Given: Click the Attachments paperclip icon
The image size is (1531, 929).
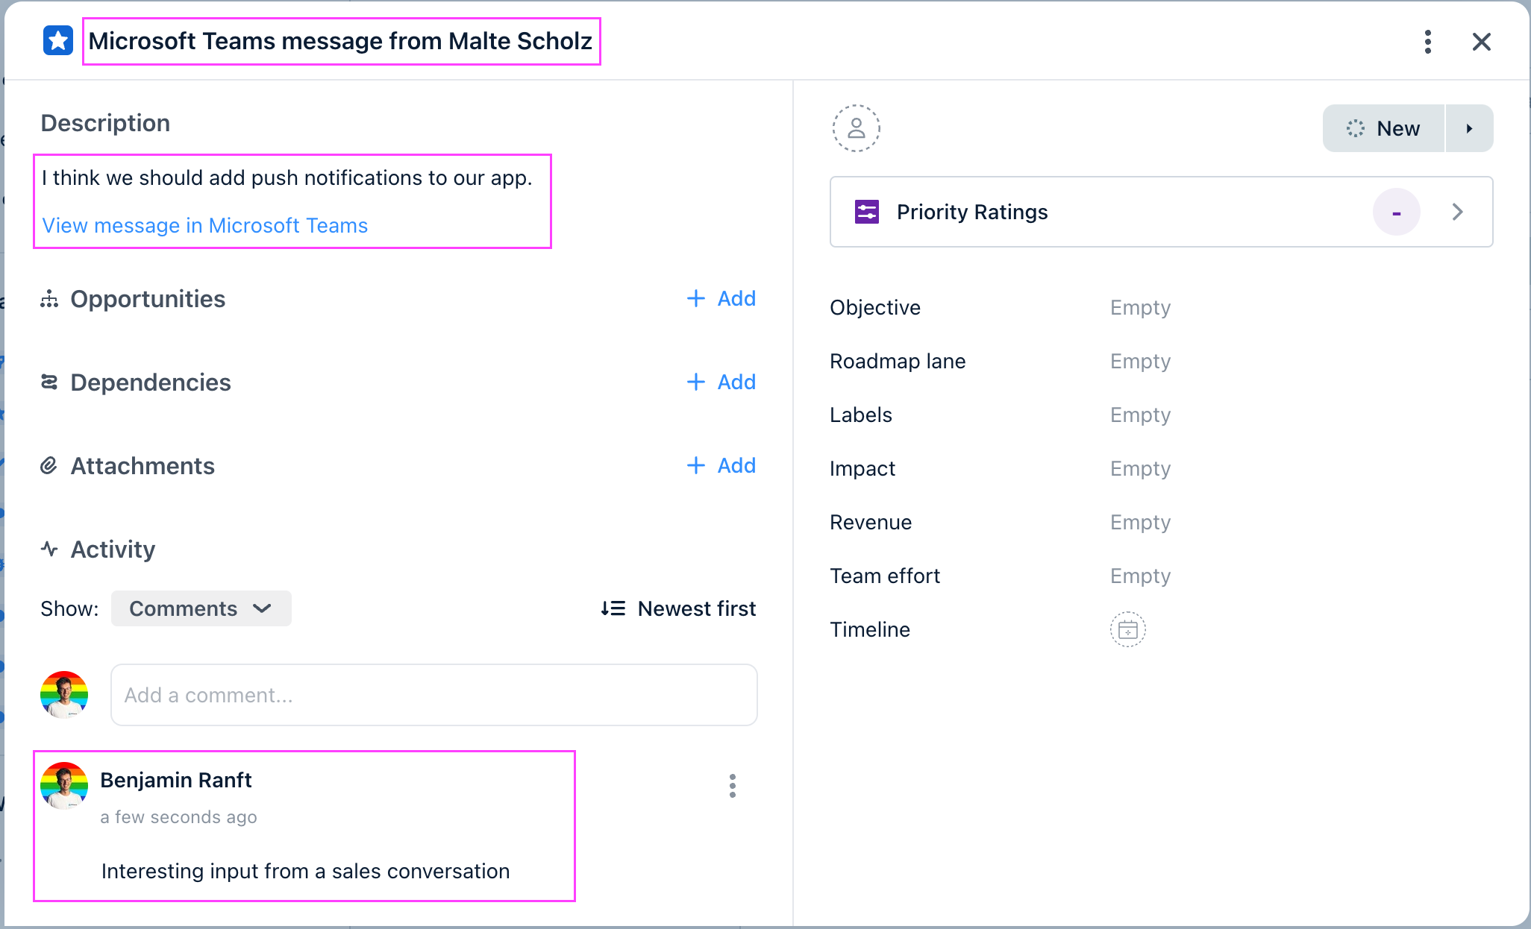Looking at the screenshot, I should 49,466.
